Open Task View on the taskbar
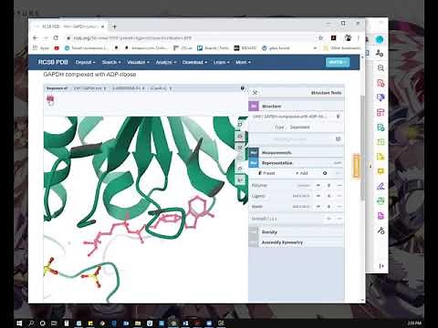This screenshot has width=438, height=328. click(x=54, y=323)
